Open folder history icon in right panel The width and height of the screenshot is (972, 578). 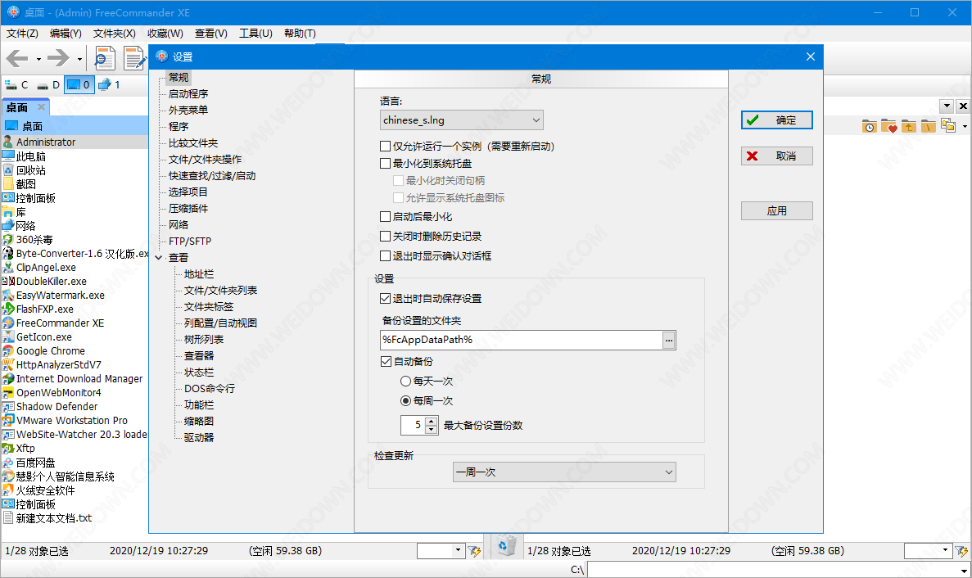point(869,126)
